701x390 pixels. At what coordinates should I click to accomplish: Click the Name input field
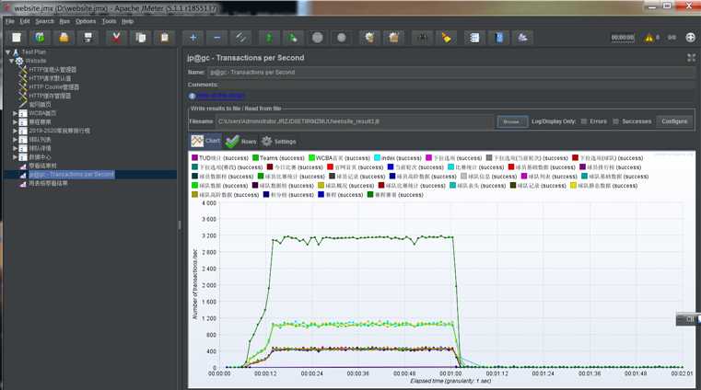click(x=450, y=73)
